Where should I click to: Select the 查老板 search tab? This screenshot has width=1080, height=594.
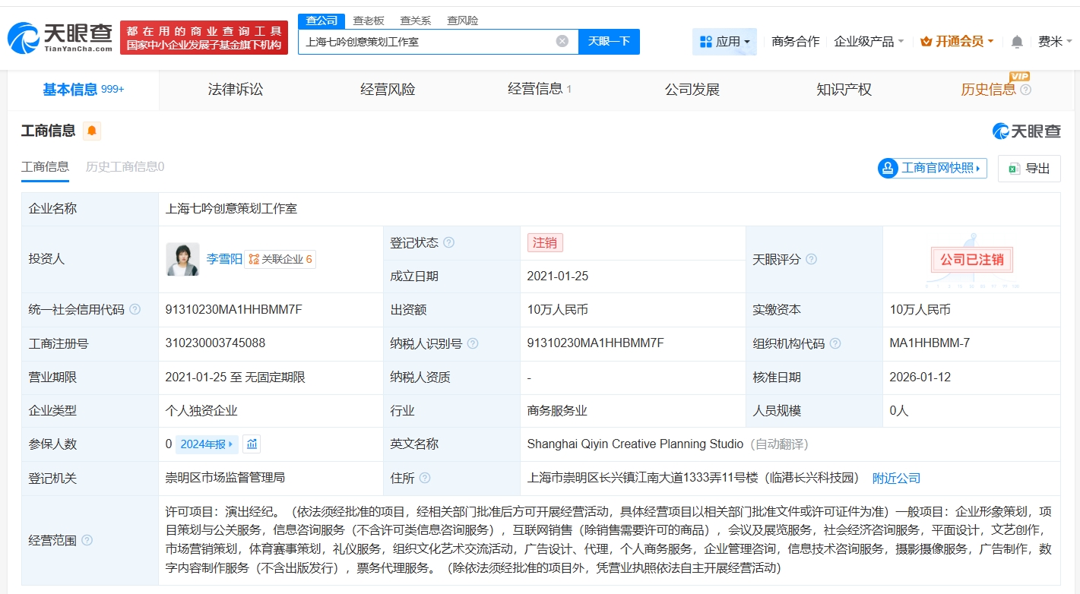tap(369, 21)
